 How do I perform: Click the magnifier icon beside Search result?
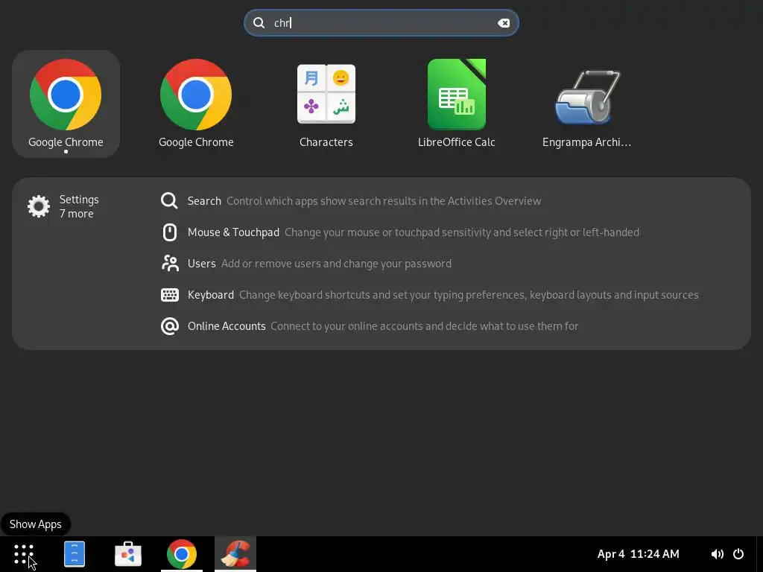(169, 201)
